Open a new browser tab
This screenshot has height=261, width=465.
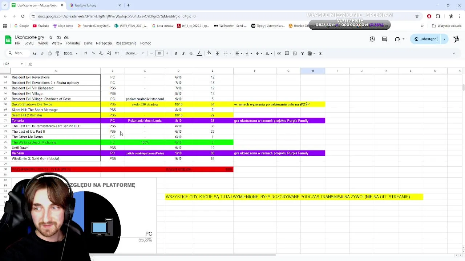click(x=128, y=5)
